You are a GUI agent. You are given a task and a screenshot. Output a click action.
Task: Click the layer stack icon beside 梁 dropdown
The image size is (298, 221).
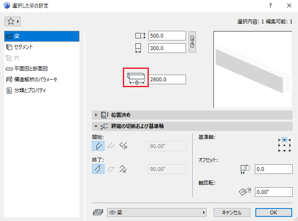[x=98, y=212]
